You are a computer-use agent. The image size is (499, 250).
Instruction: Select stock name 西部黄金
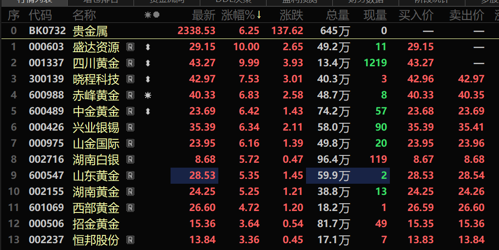coord(96,208)
